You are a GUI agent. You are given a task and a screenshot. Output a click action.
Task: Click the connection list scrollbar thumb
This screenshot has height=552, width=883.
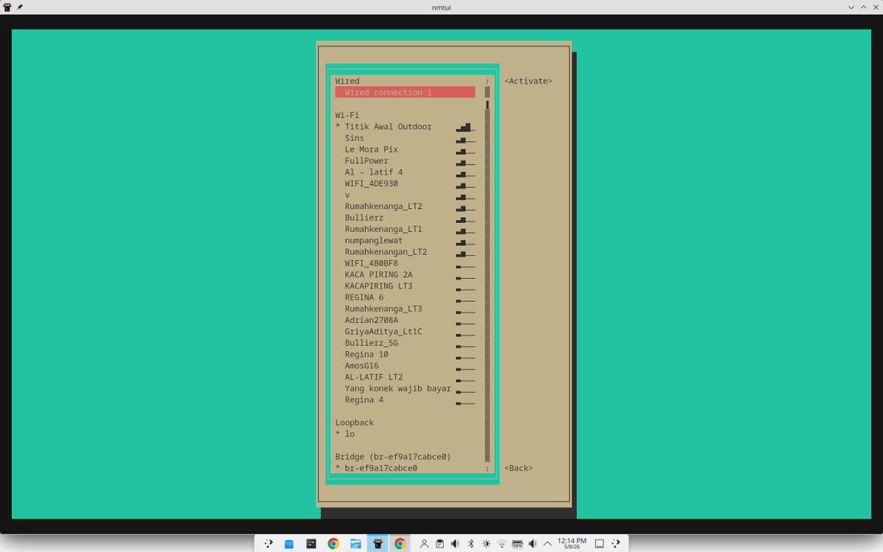487,105
